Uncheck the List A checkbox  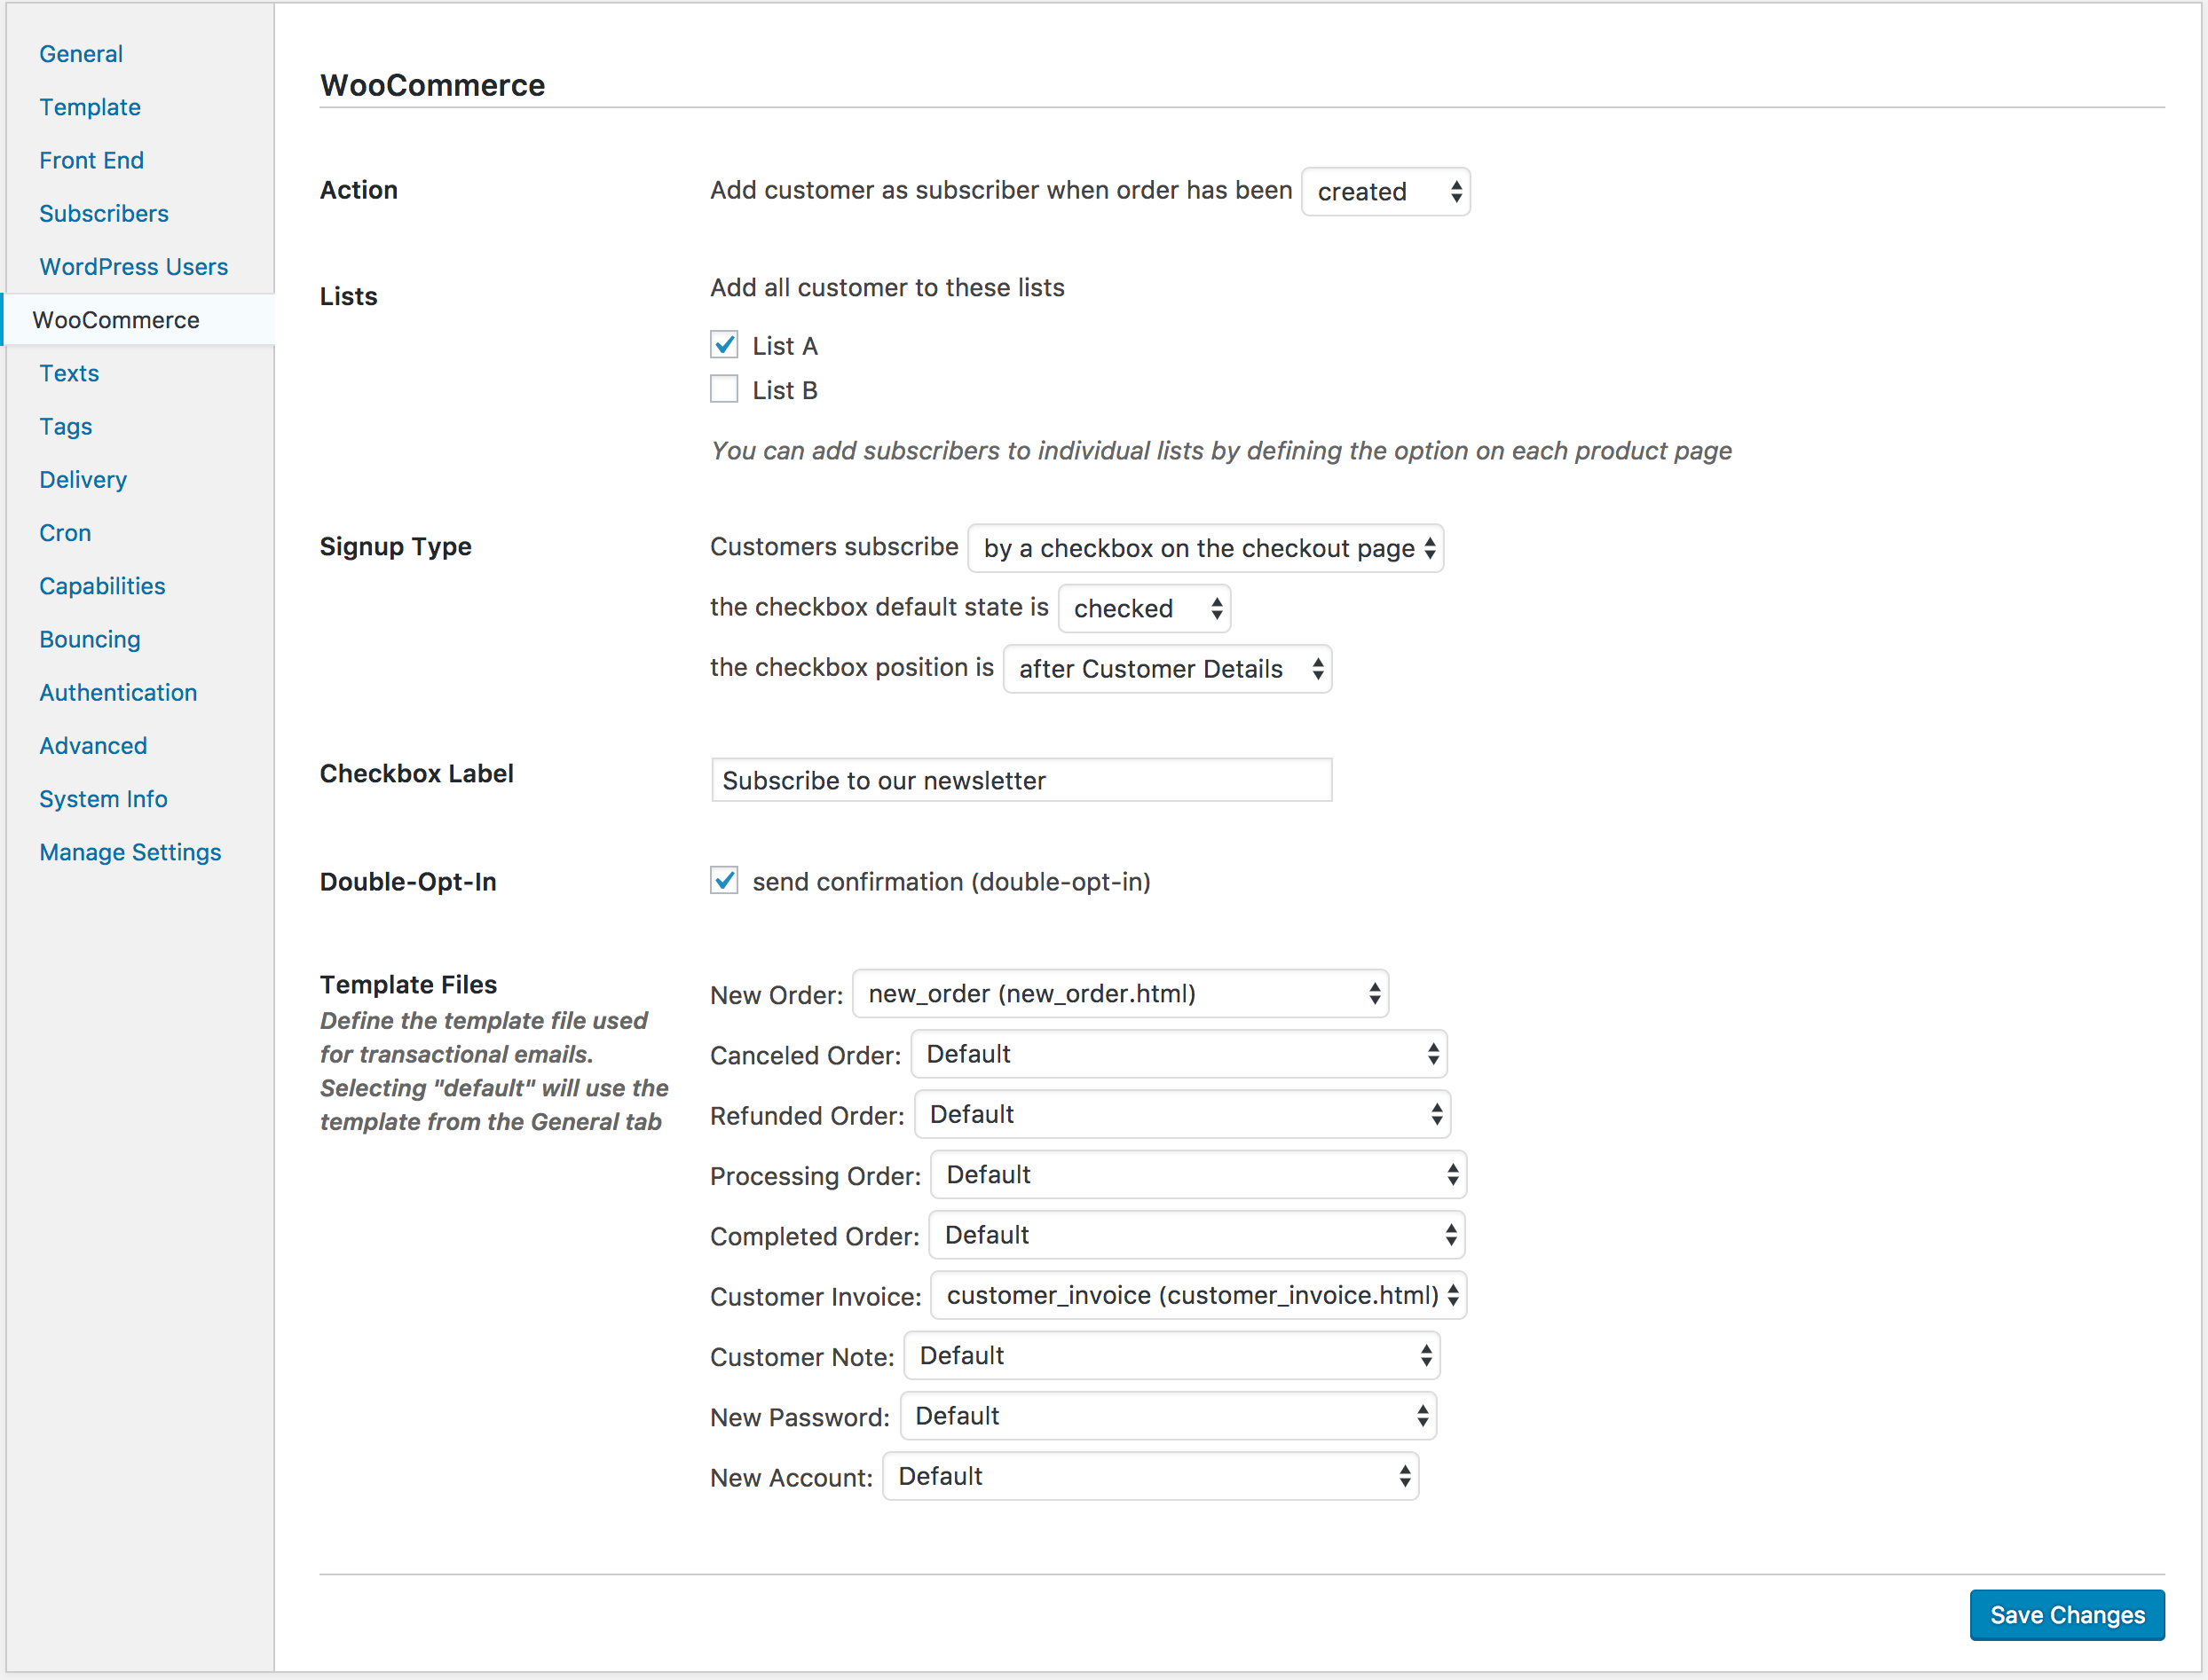pos(724,345)
